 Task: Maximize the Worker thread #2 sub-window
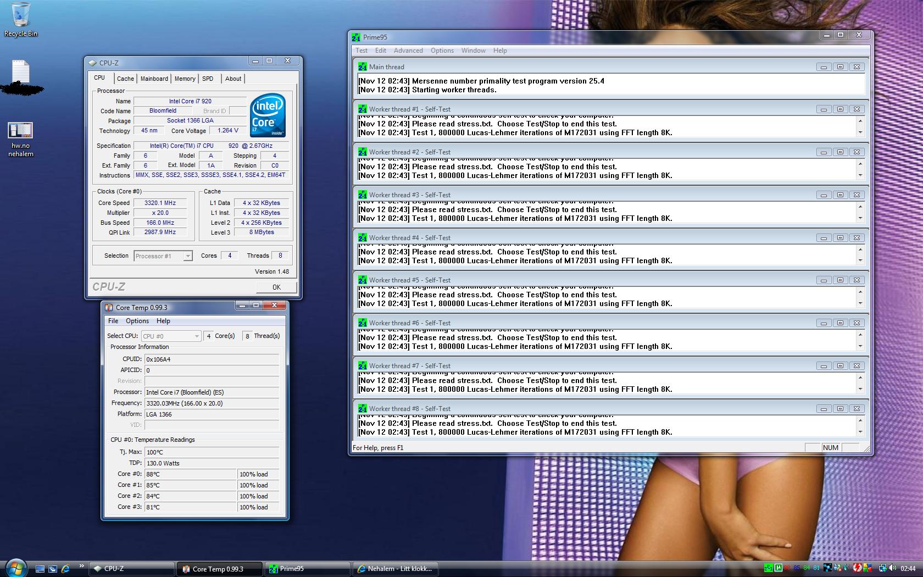point(840,152)
